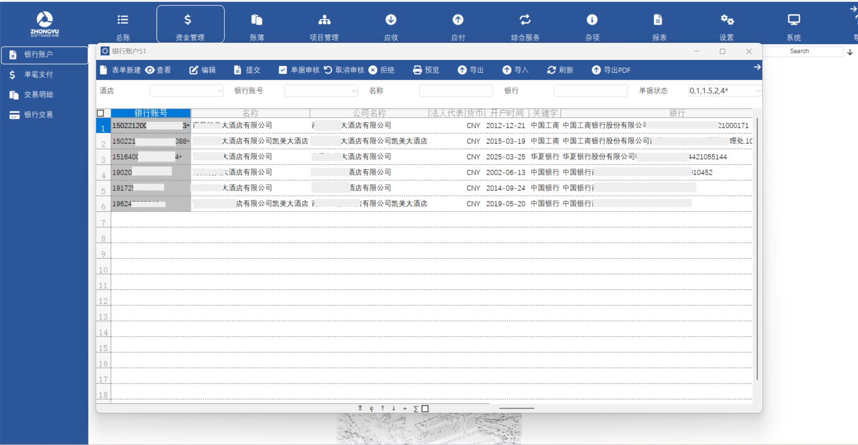The height and width of the screenshot is (445, 858).
Task: Click the 刷新 refresh button
Action: 560,70
